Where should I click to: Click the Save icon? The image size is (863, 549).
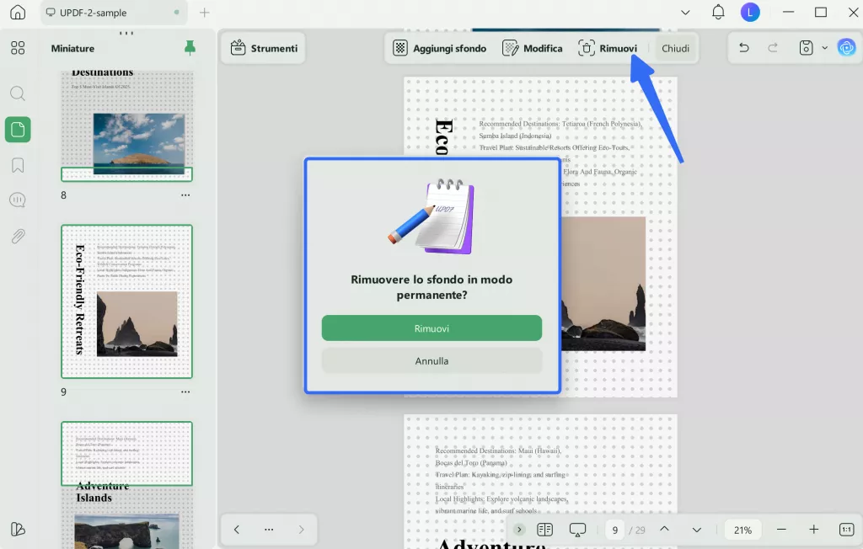pos(806,48)
